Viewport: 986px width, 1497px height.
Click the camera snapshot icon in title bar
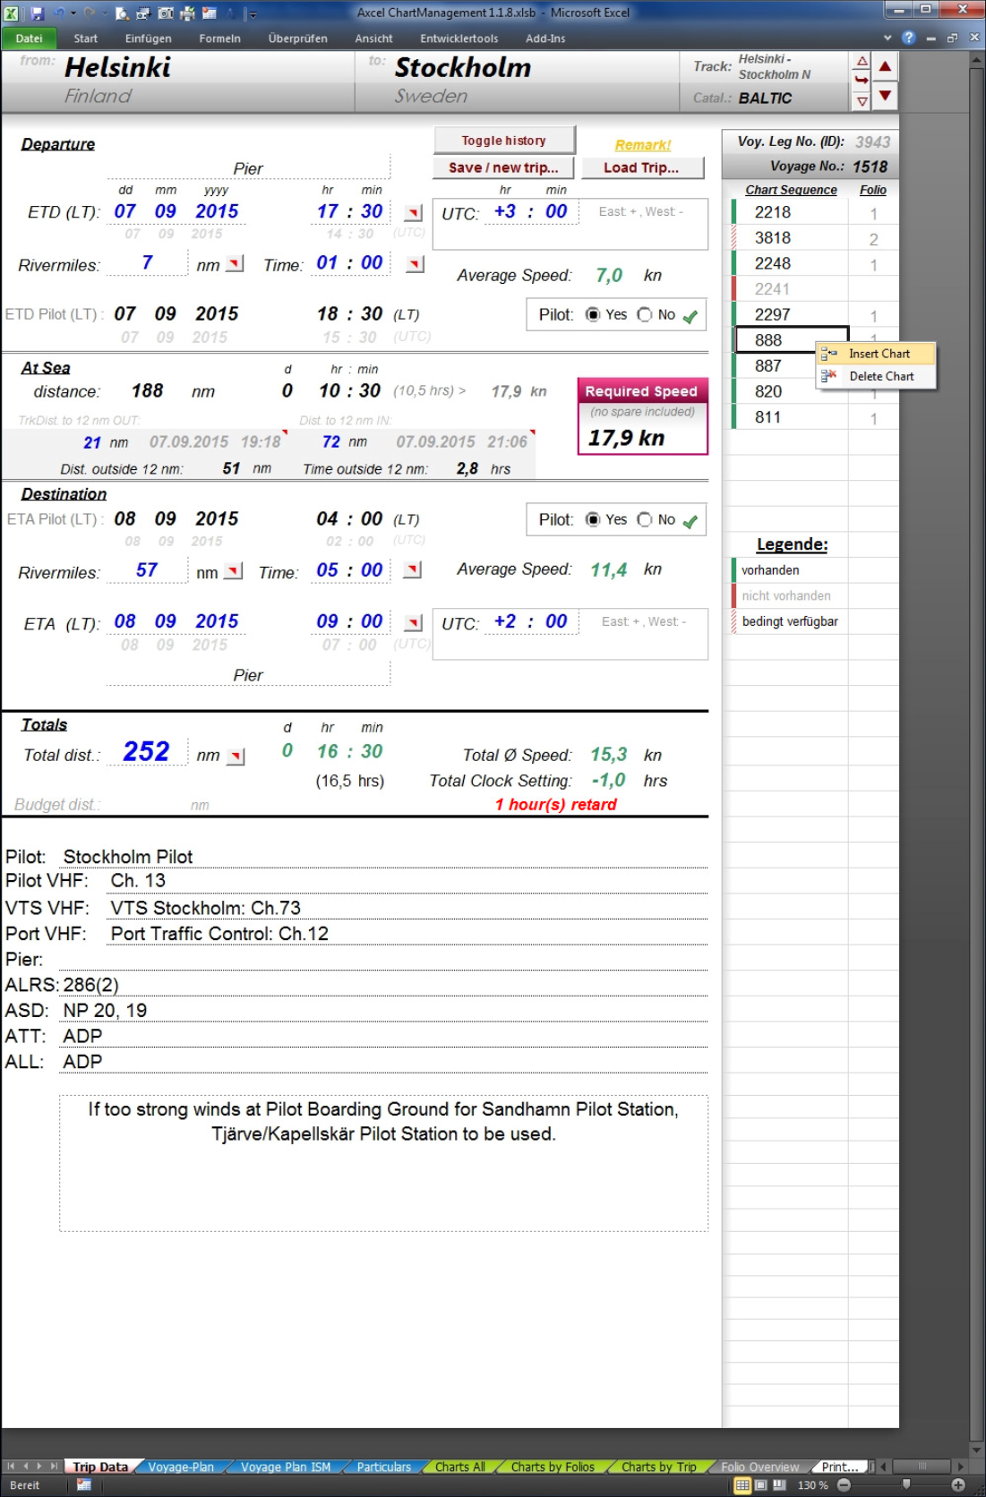click(166, 13)
